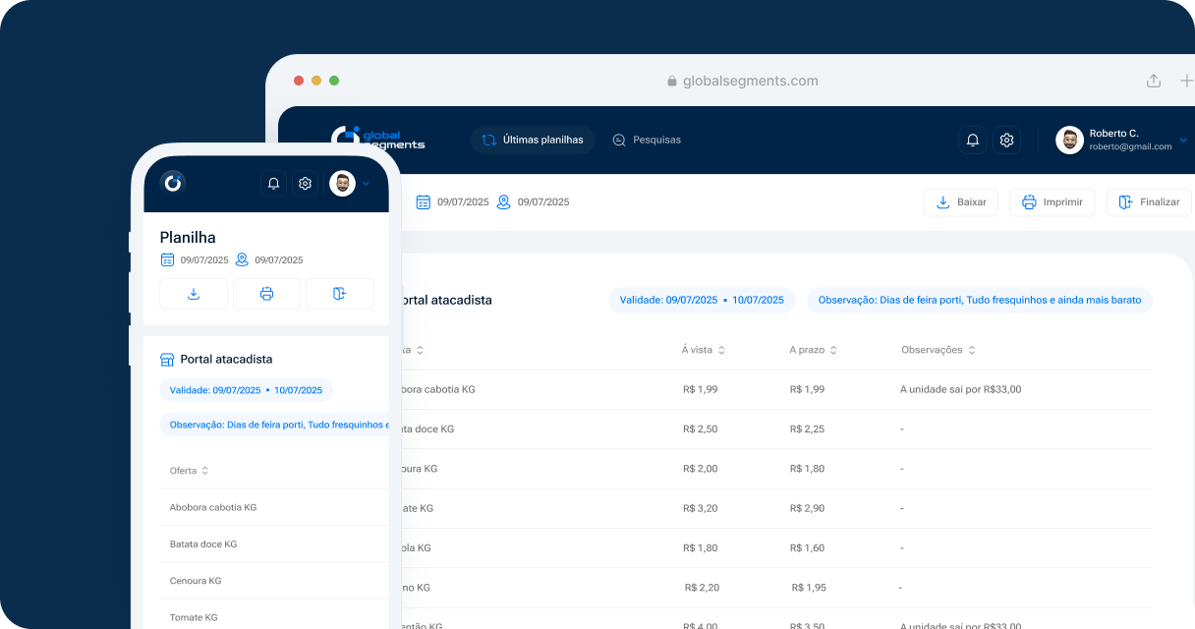
Task: Tap the mobile notification bell icon
Action: 273,184
